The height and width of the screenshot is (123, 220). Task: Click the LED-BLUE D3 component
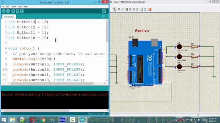click(179, 67)
